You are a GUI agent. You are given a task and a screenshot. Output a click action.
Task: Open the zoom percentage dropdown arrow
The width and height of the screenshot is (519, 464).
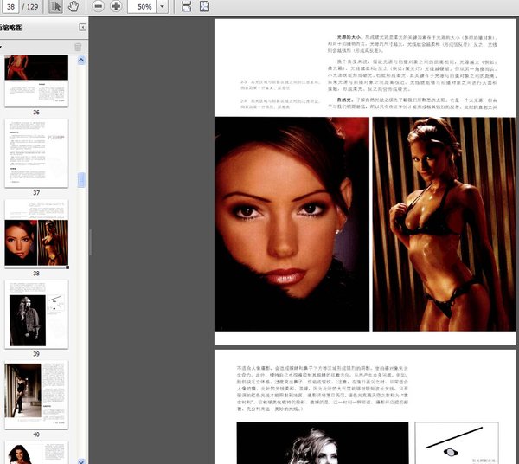pyautogui.click(x=164, y=6)
